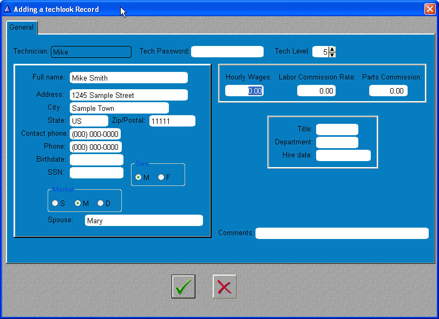Click the Tech Password field
Viewport: 439px width, 319px height.
227,52
